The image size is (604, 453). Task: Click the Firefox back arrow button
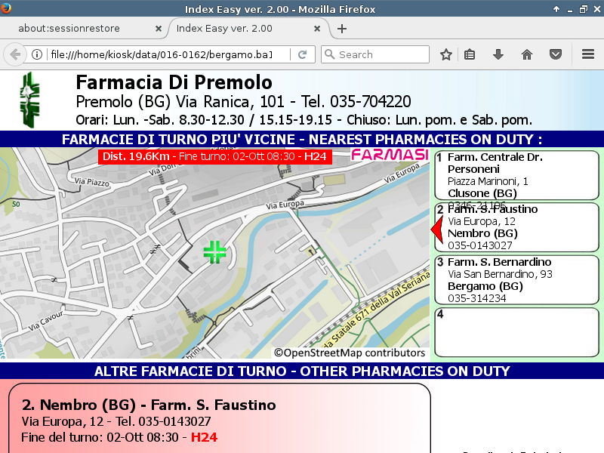coord(15,54)
